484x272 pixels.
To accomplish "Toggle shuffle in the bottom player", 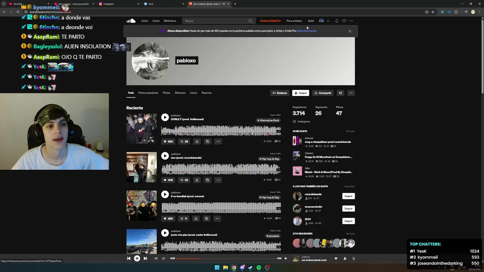I will pos(156,258).
